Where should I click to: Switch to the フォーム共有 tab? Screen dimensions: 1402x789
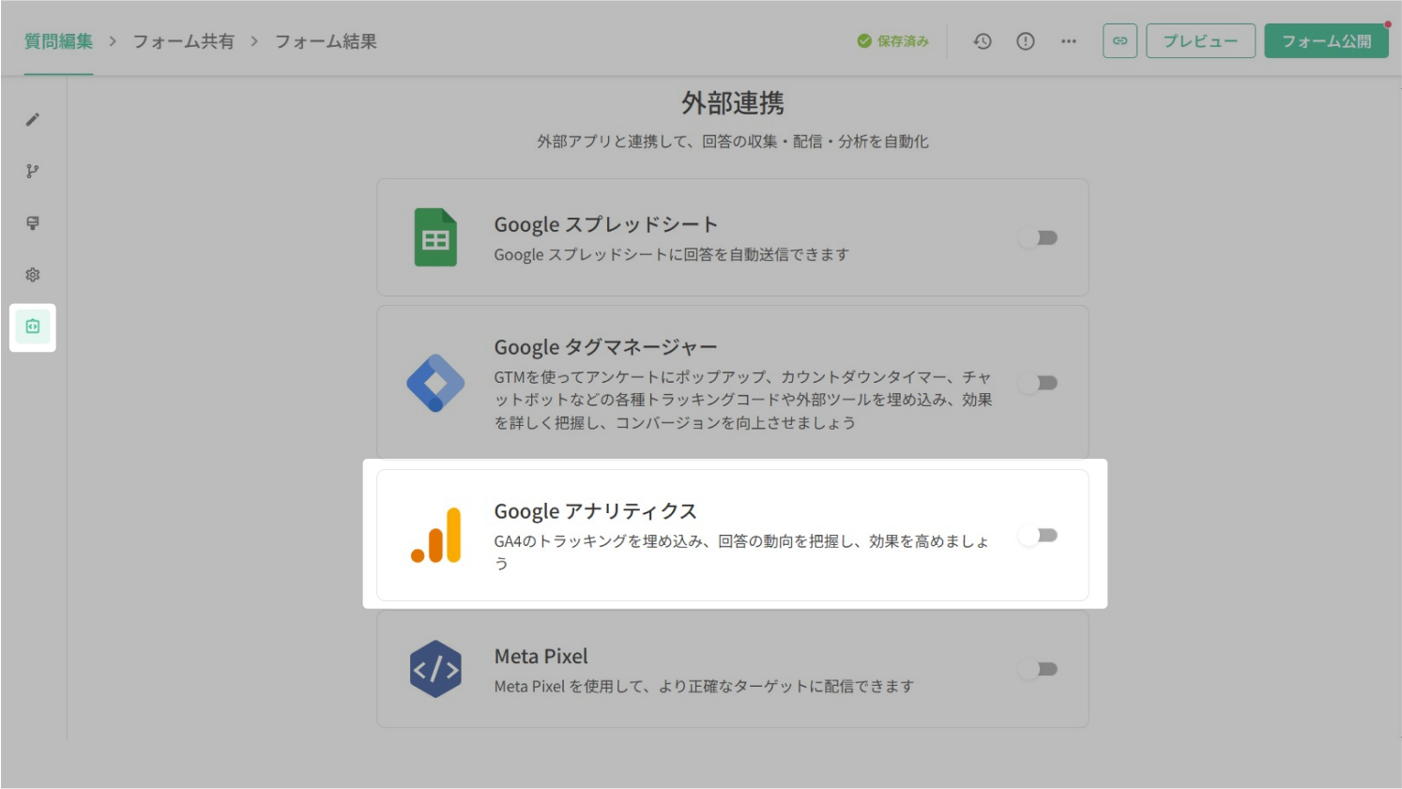point(183,41)
